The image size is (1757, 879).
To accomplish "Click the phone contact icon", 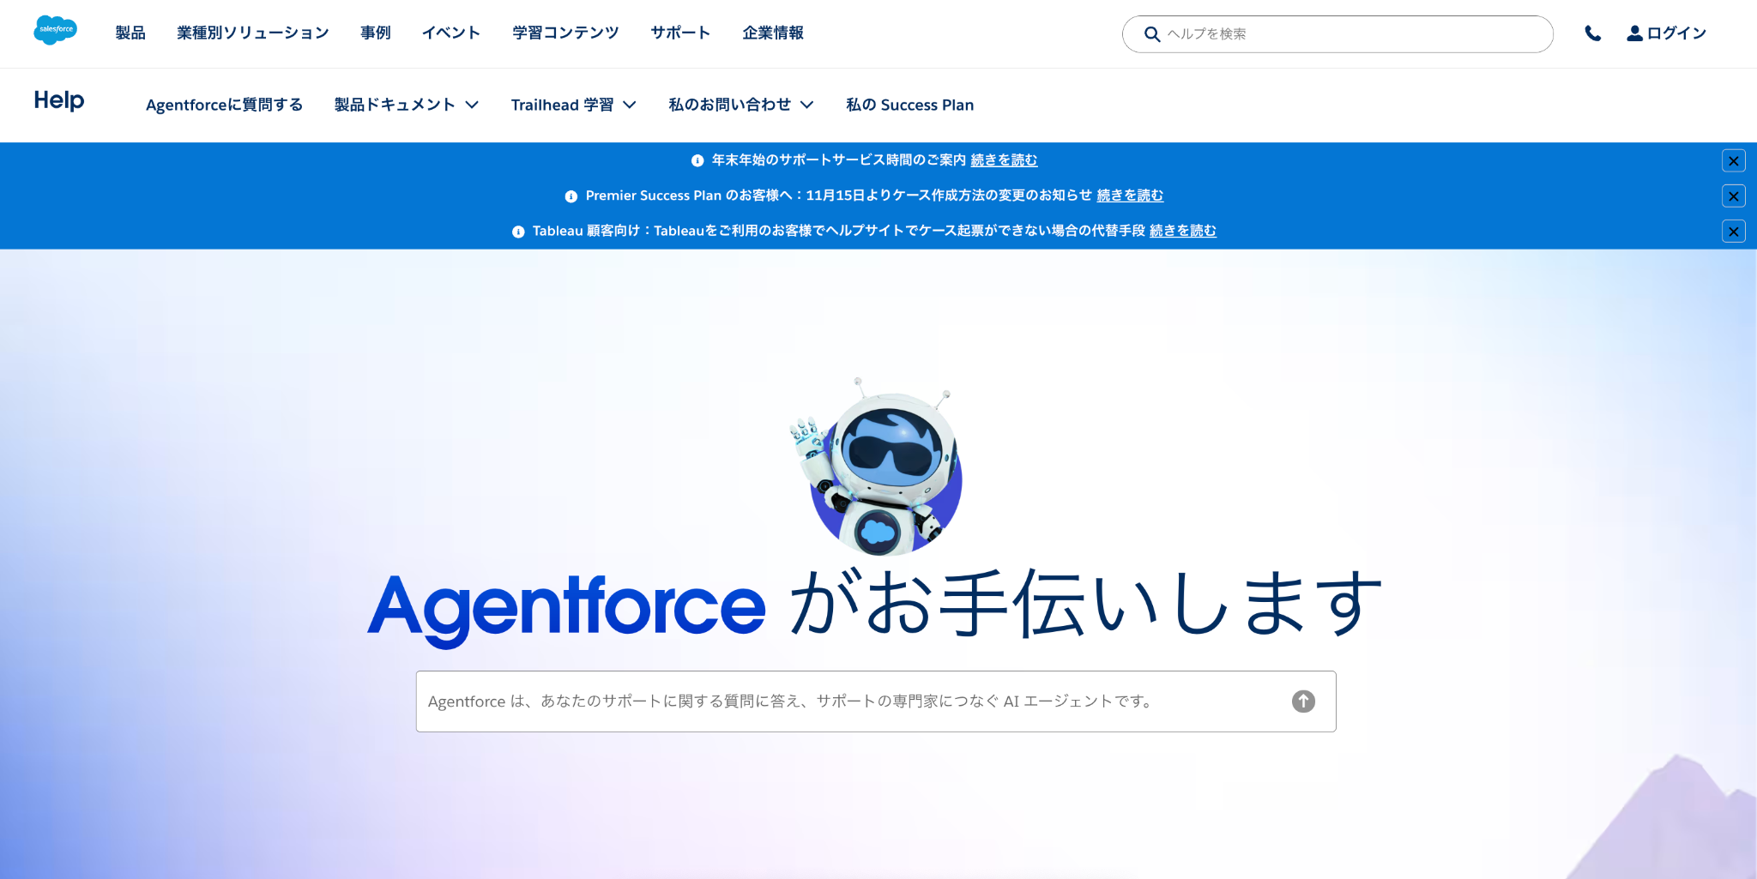I will point(1592,33).
